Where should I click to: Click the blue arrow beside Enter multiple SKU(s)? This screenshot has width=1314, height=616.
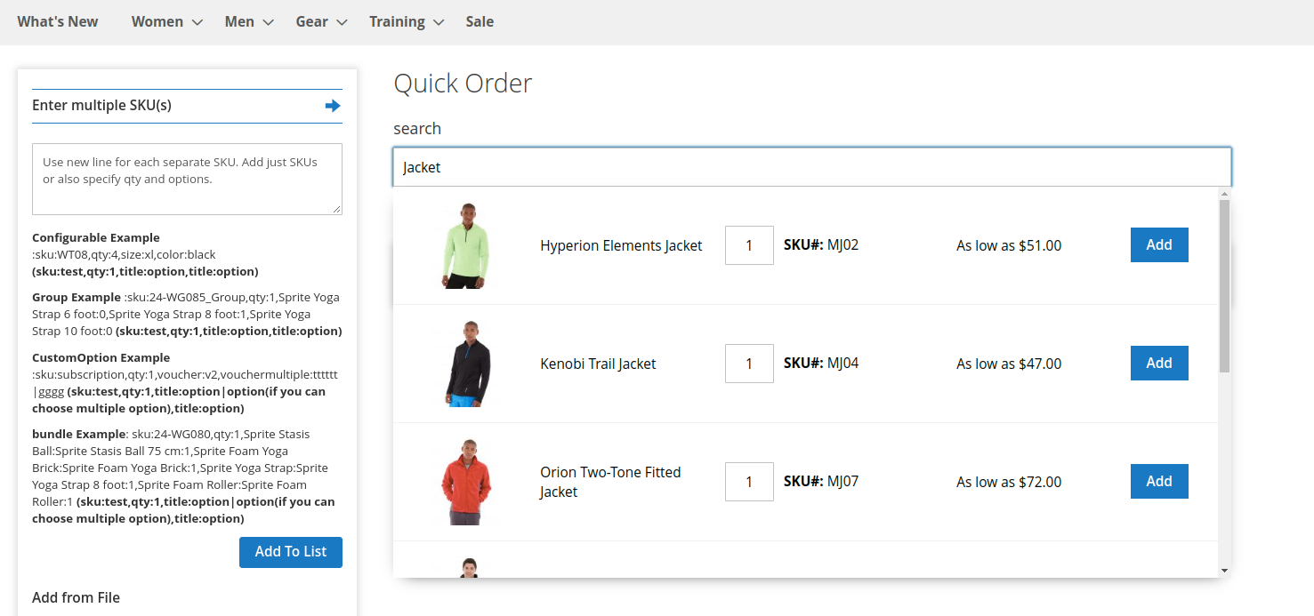pos(333,106)
